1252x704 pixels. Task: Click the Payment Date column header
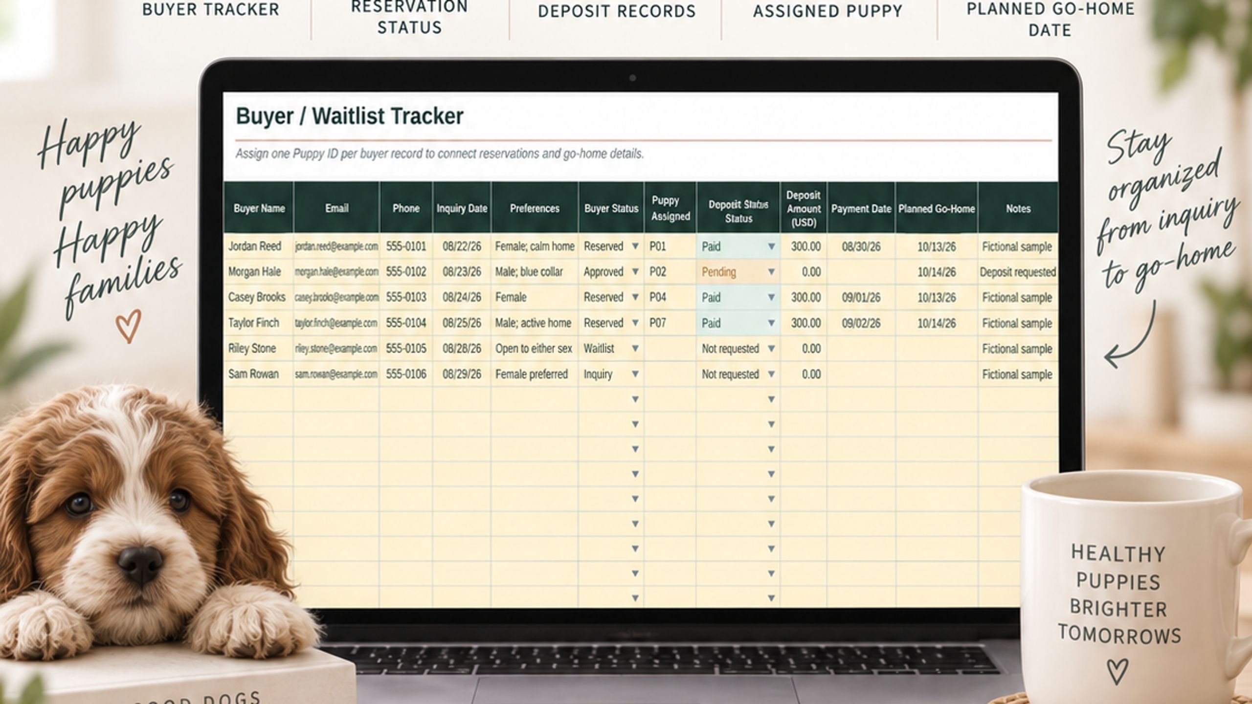[x=861, y=208]
